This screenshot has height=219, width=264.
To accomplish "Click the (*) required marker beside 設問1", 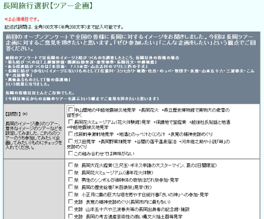I will point(25,114).
